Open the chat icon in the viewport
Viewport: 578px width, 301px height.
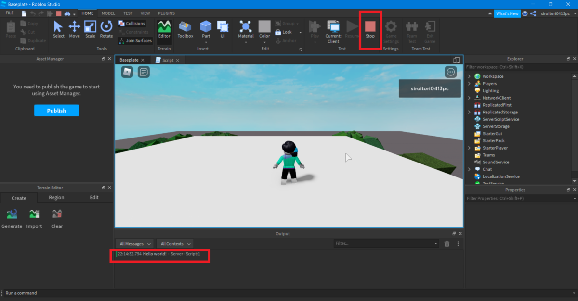pos(144,72)
